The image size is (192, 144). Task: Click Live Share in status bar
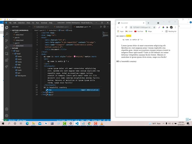pos(22,120)
